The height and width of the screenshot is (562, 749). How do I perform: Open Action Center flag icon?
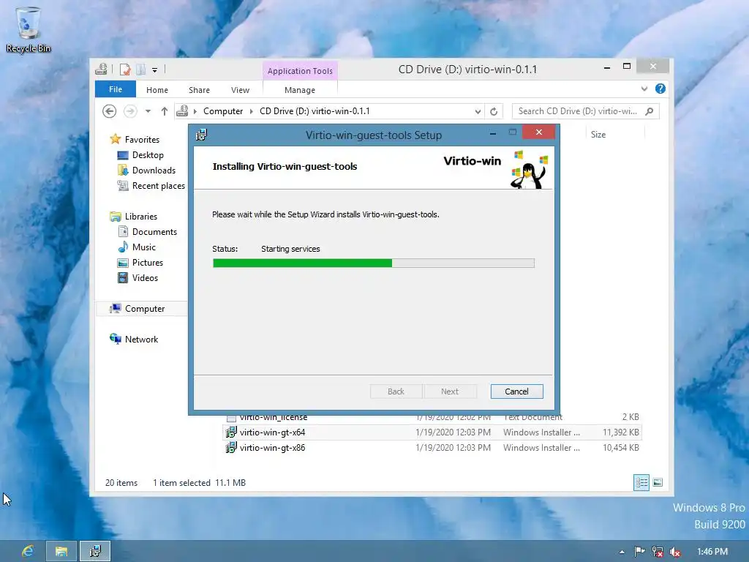[639, 552]
